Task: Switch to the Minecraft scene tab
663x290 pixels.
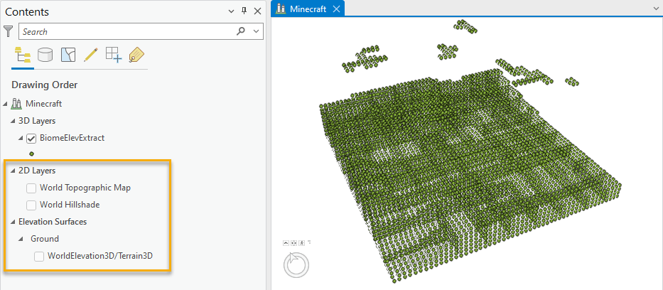Action: pyautogui.click(x=308, y=9)
